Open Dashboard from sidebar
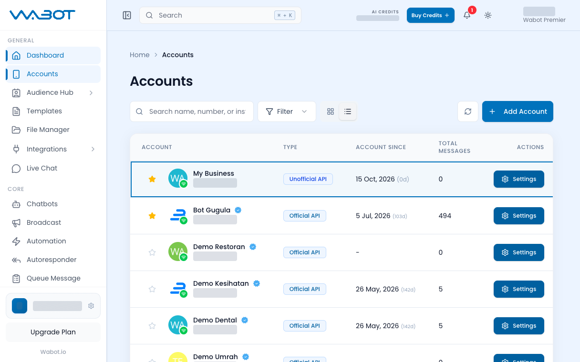580x362 pixels. click(x=53, y=55)
